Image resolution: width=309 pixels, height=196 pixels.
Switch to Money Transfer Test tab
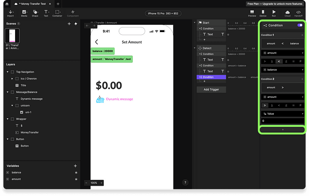(33, 4)
